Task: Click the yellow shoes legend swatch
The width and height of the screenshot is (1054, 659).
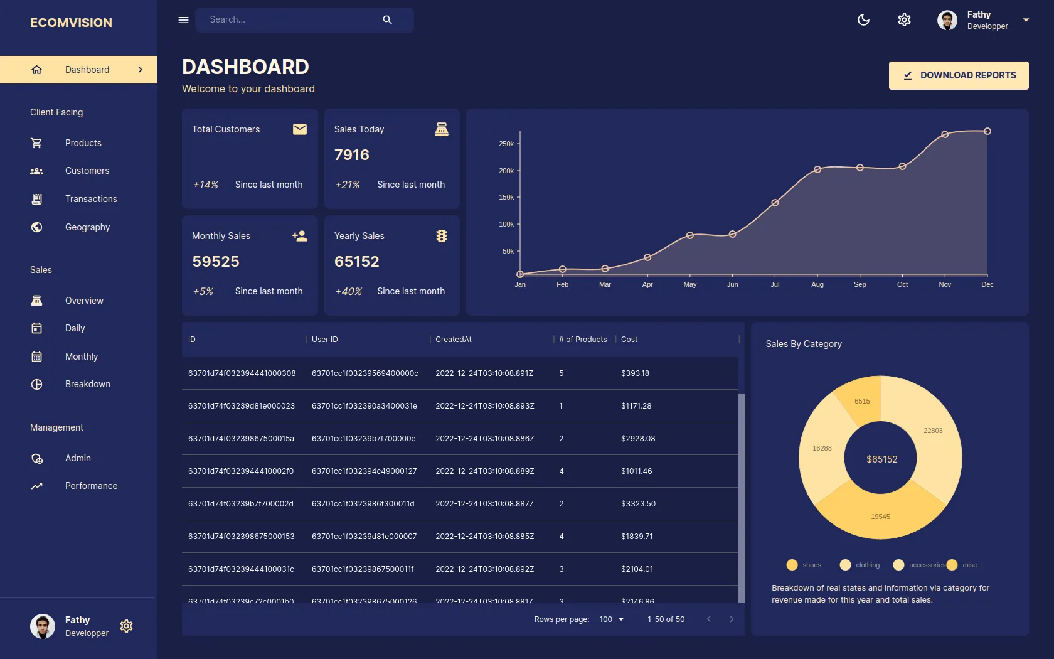Action: point(791,565)
